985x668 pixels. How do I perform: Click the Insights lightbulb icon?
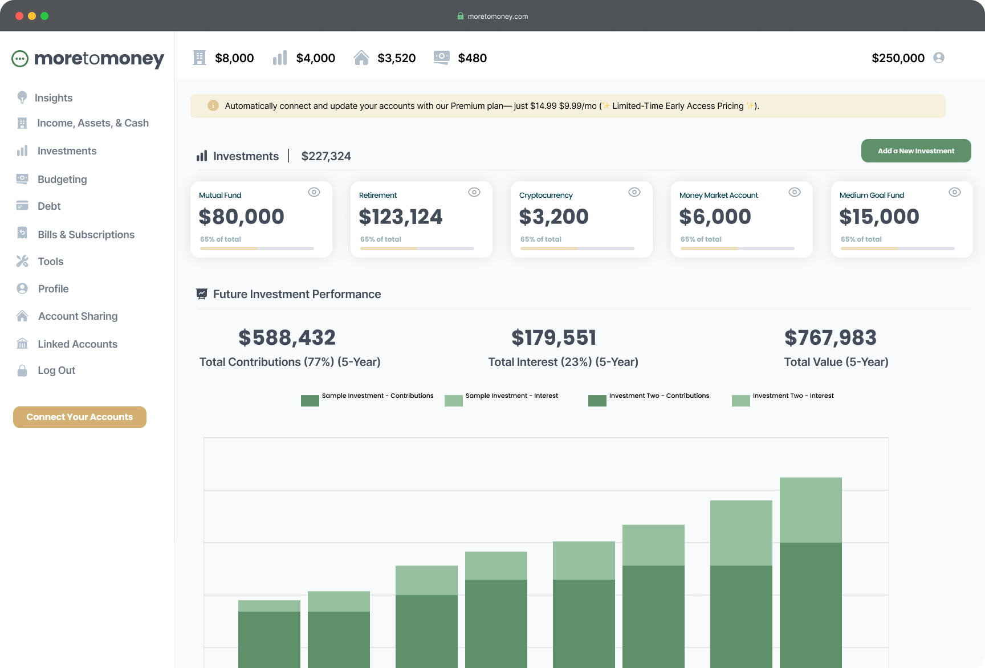(x=22, y=97)
